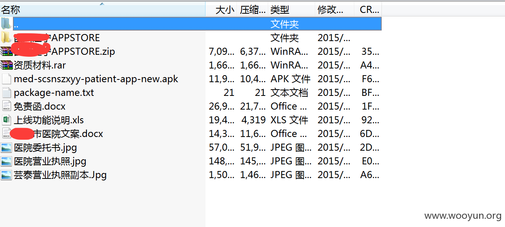Click the blank file icon of the apk
This screenshot has height=227, width=505.
(6, 79)
